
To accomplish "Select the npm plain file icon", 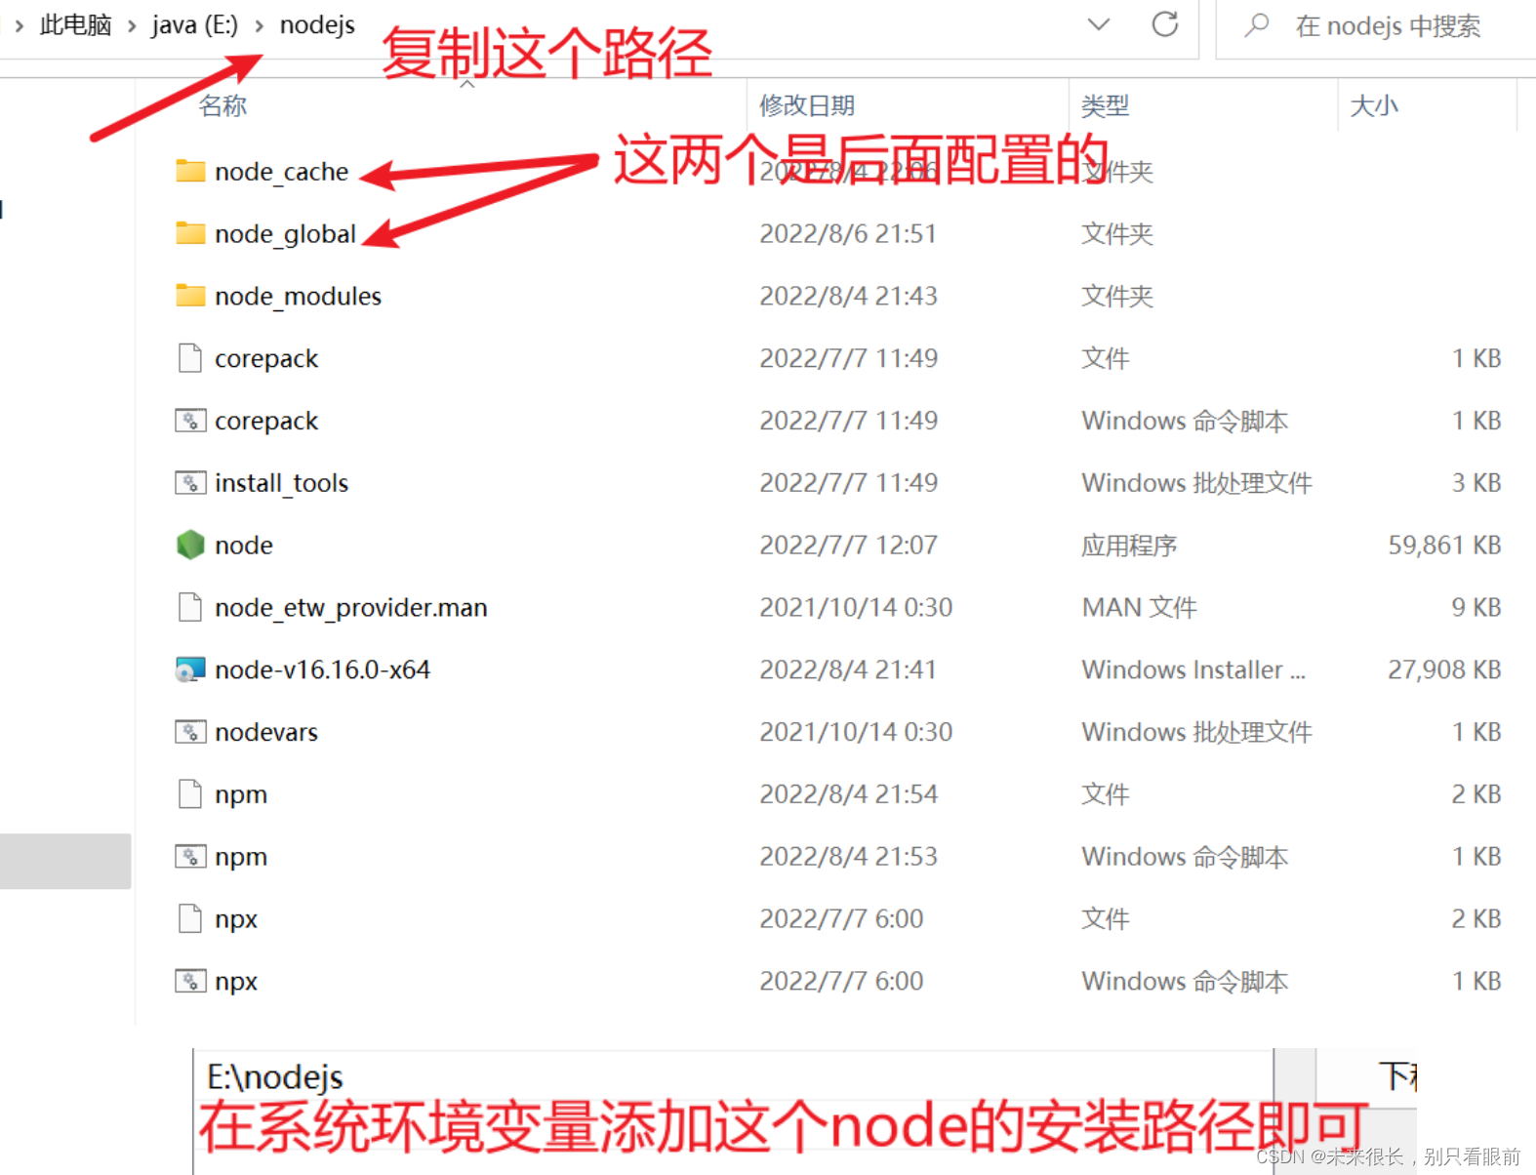I will pos(190,794).
